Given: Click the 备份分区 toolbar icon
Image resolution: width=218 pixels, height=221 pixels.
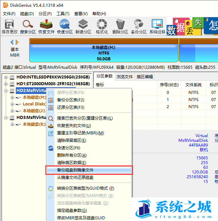Looking at the screenshot, I should pyautogui.click(x=139, y=24).
